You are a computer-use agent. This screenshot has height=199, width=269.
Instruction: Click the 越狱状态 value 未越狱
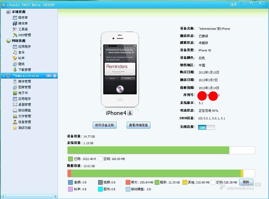[203, 43]
